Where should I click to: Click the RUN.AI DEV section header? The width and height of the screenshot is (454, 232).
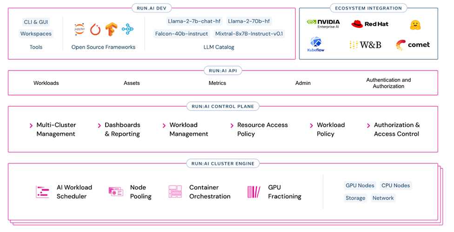click(x=152, y=8)
